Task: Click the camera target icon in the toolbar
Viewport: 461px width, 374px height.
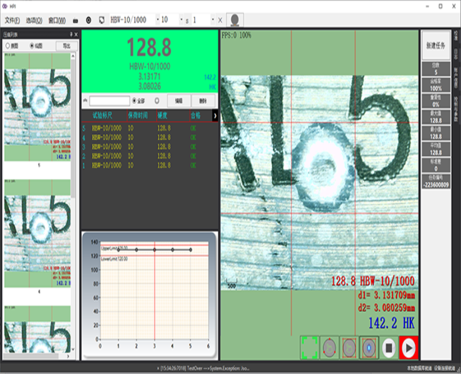Action: [89, 20]
